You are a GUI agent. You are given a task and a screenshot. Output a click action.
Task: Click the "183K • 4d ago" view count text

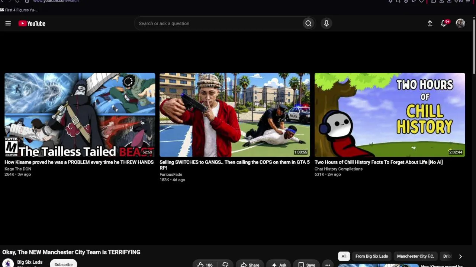pyautogui.click(x=172, y=180)
